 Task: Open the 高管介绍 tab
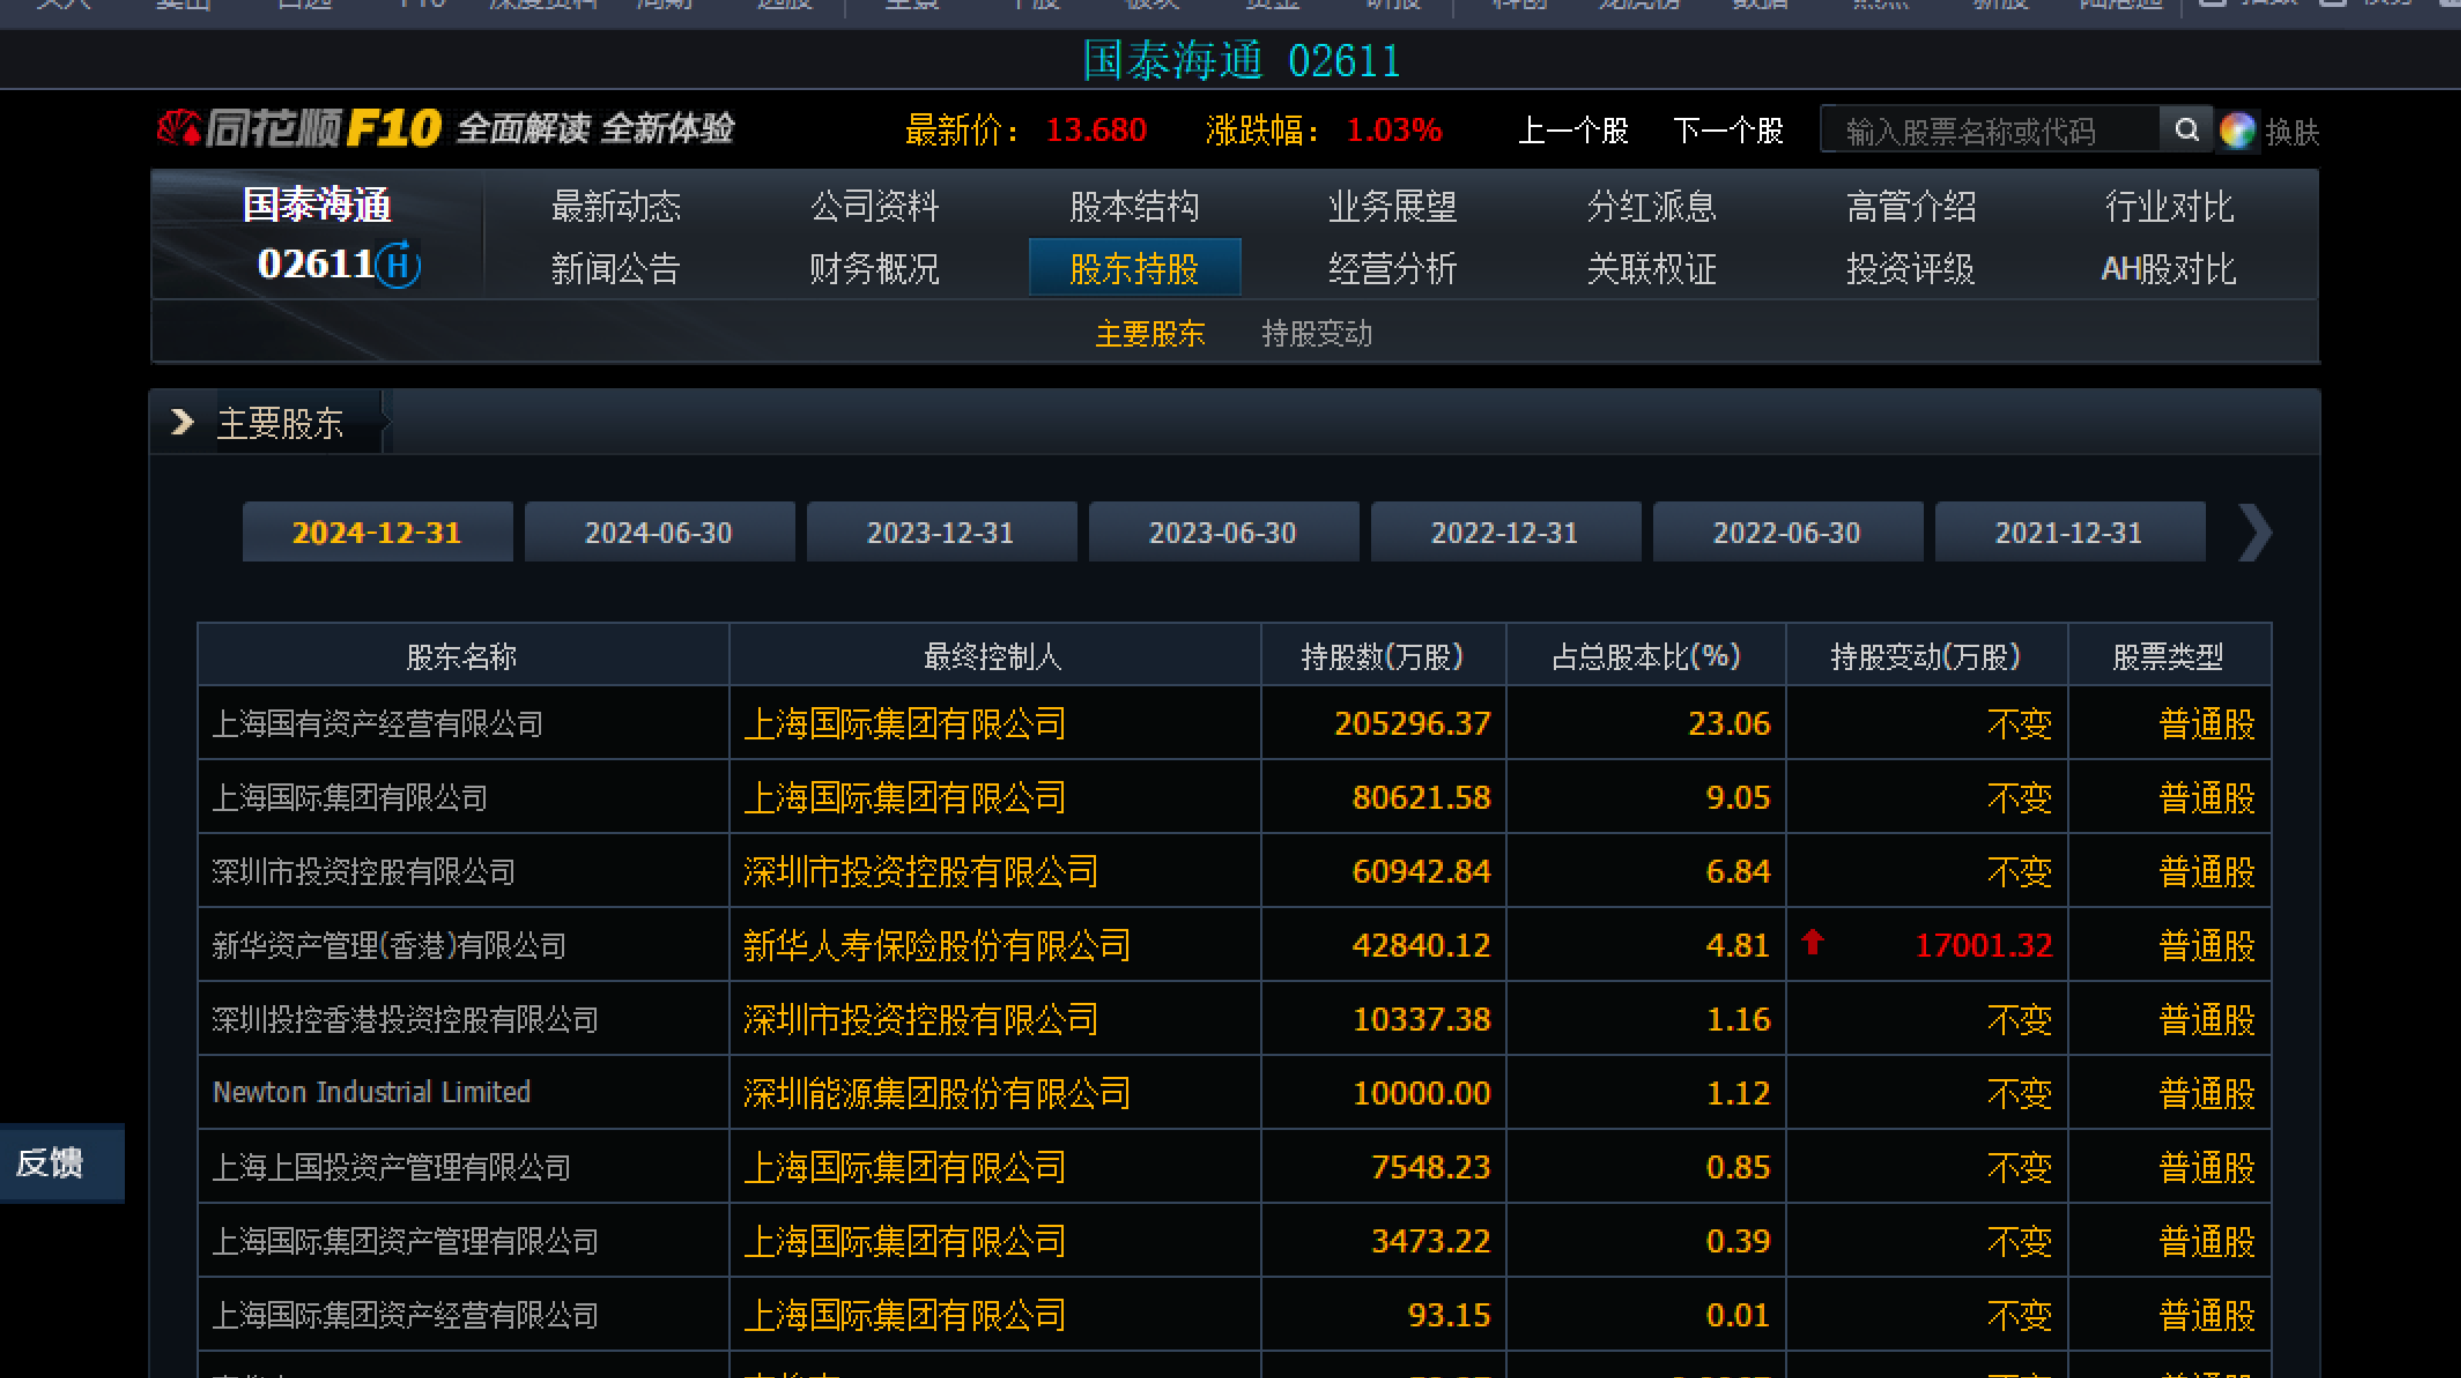click(1911, 206)
